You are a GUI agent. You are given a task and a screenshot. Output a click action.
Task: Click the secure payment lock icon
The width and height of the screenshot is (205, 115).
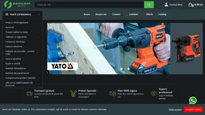click(113, 93)
